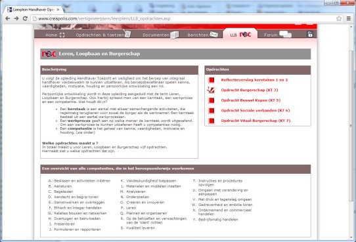Click red square beside Reflectieverslag kerntaken
Screen dimensions: 356x242
(211, 80)
